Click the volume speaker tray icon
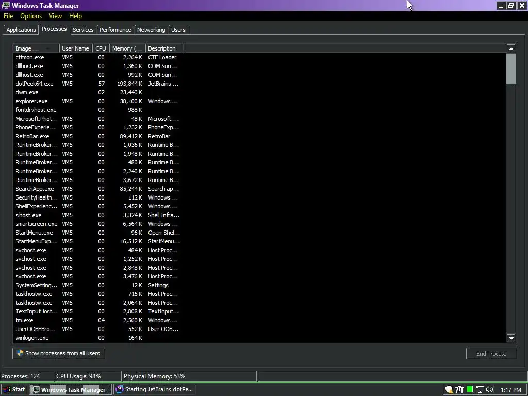528x396 pixels. point(490,390)
